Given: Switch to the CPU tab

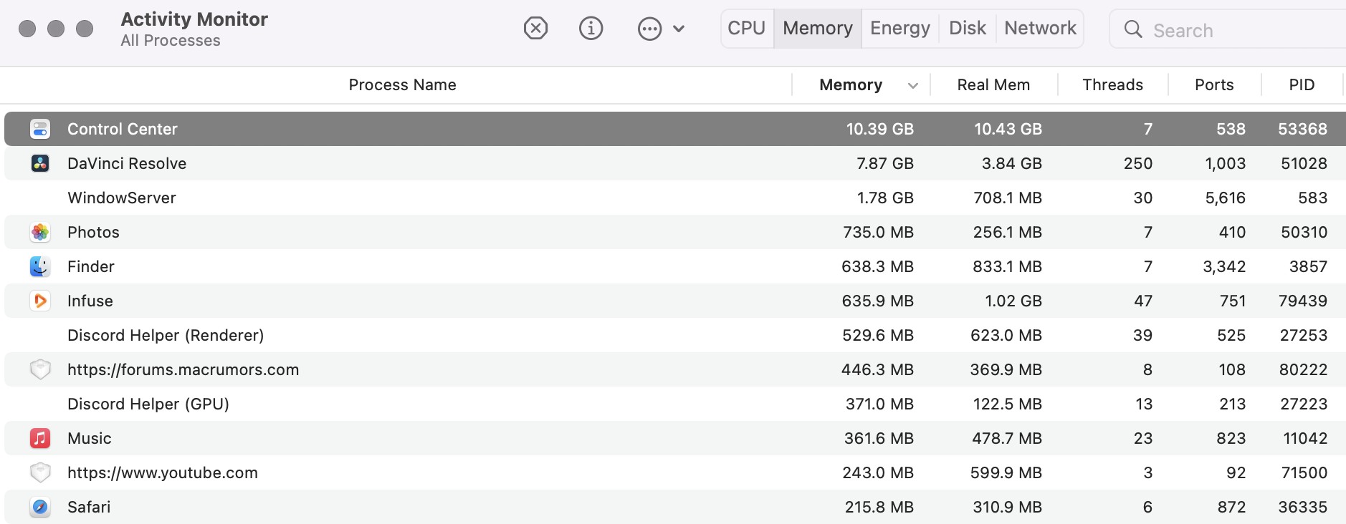Looking at the screenshot, I should click(x=746, y=29).
